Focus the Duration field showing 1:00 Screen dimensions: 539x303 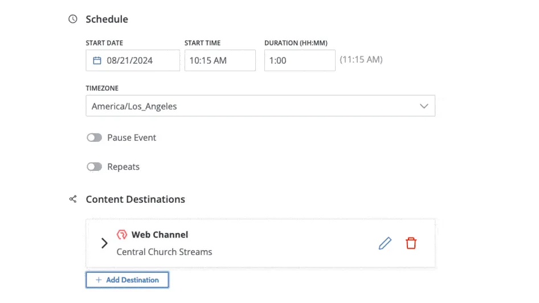[300, 60]
